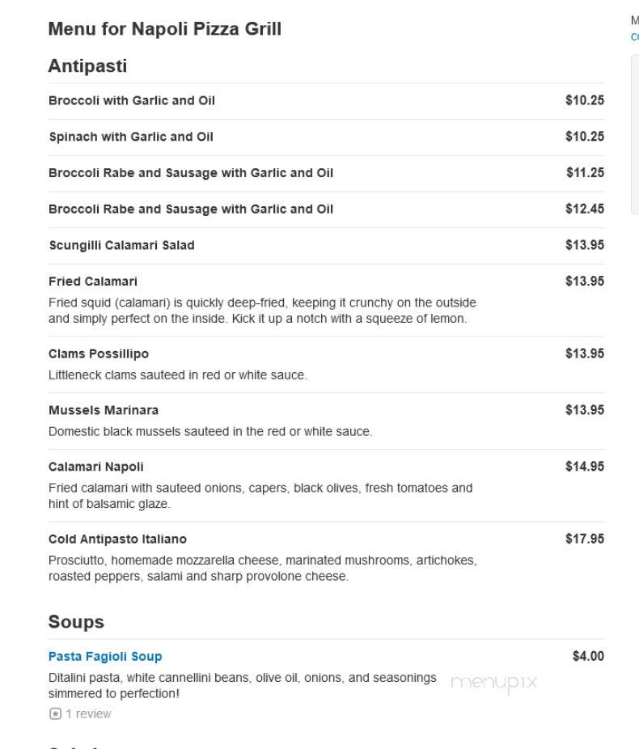Image resolution: width=639 pixels, height=749 pixels.
Task: Click the partially visible blue link at top right
Action: (635, 36)
